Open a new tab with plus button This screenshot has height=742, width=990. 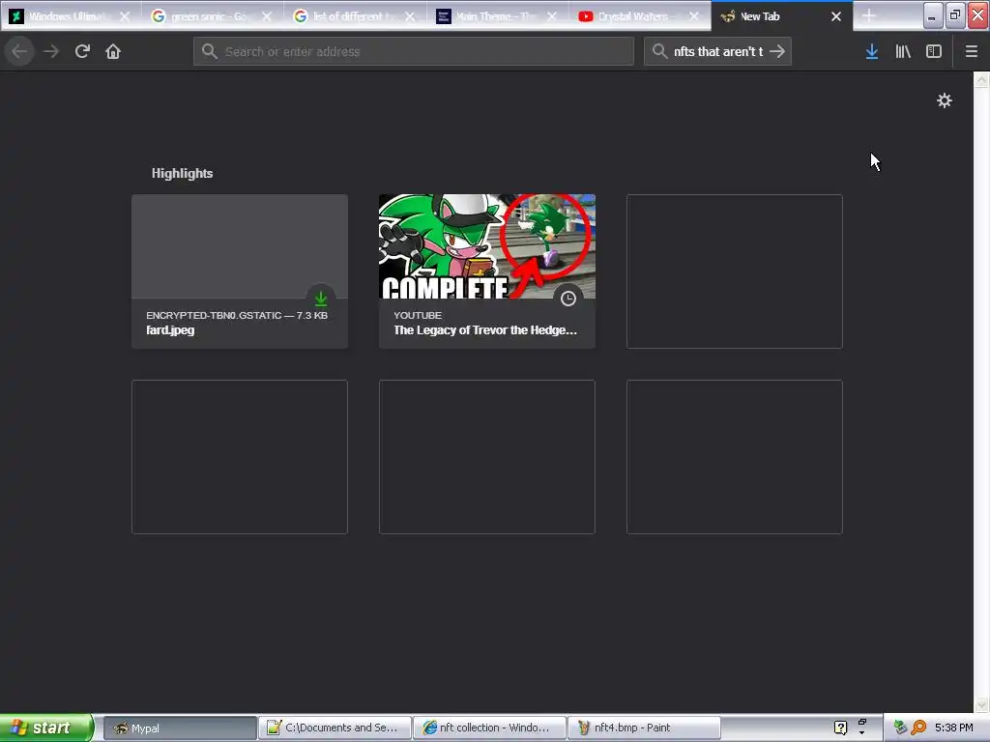869,16
